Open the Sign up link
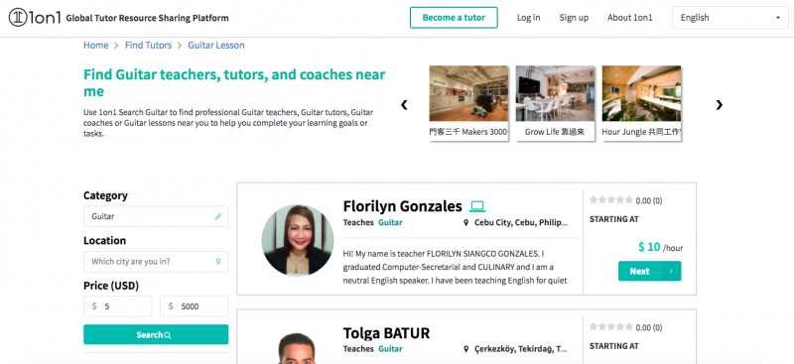The height and width of the screenshot is (364, 794). tap(574, 18)
